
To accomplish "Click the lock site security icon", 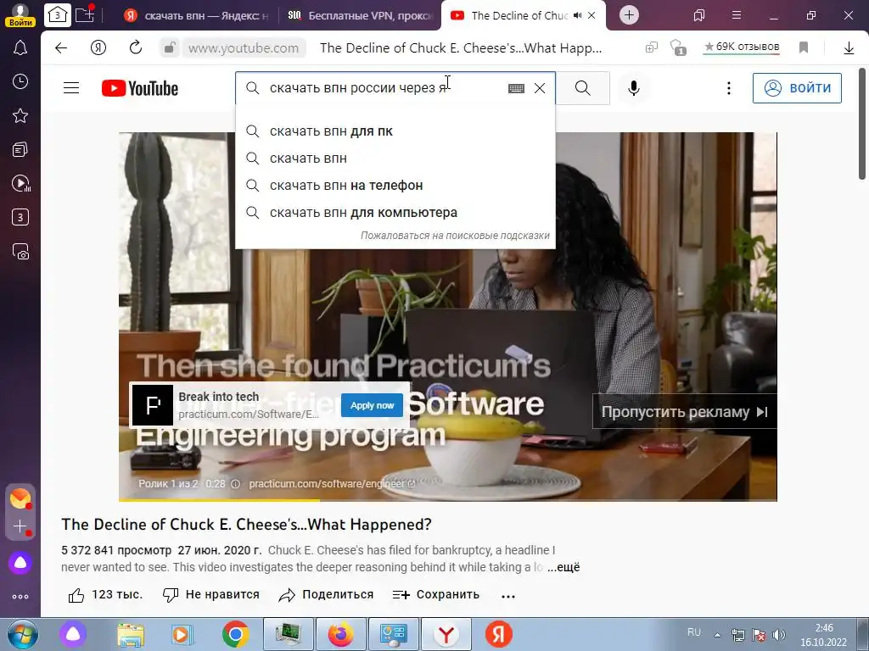I will point(170,48).
